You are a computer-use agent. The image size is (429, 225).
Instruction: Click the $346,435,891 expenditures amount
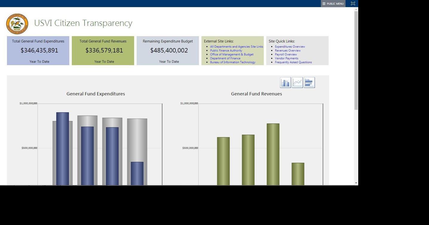click(39, 50)
